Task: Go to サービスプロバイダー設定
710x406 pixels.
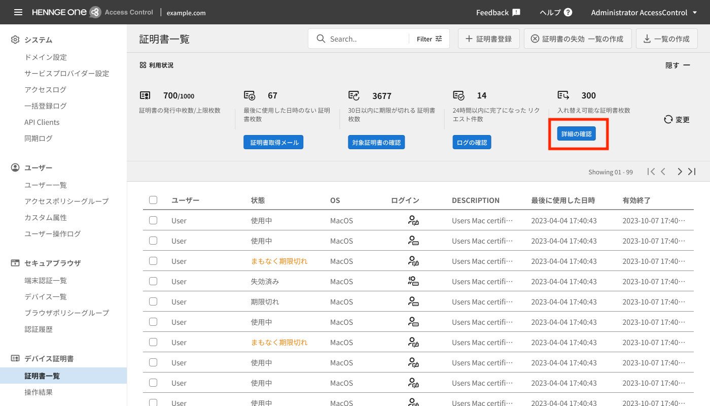Action: pyautogui.click(x=67, y=74)
